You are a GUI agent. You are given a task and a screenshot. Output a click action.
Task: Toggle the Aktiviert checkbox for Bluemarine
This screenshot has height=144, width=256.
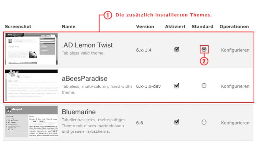click(x=176, y=122)
